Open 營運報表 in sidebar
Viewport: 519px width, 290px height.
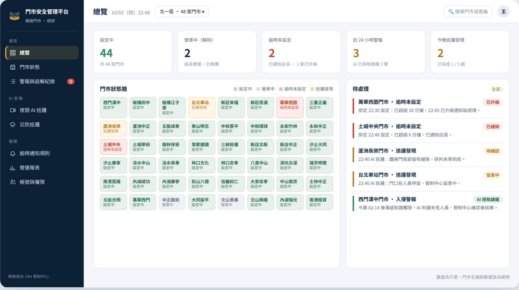point(42,168)
